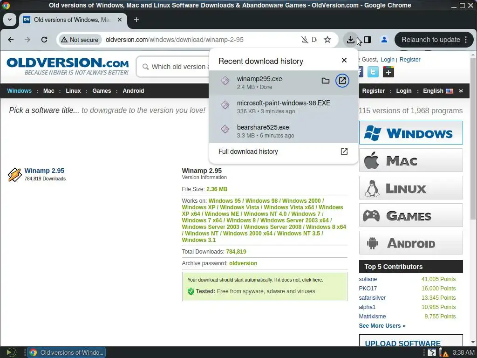Open the Winamp 2.95 title link
This screenshot has height=358, width=477.
coord(44,171)
